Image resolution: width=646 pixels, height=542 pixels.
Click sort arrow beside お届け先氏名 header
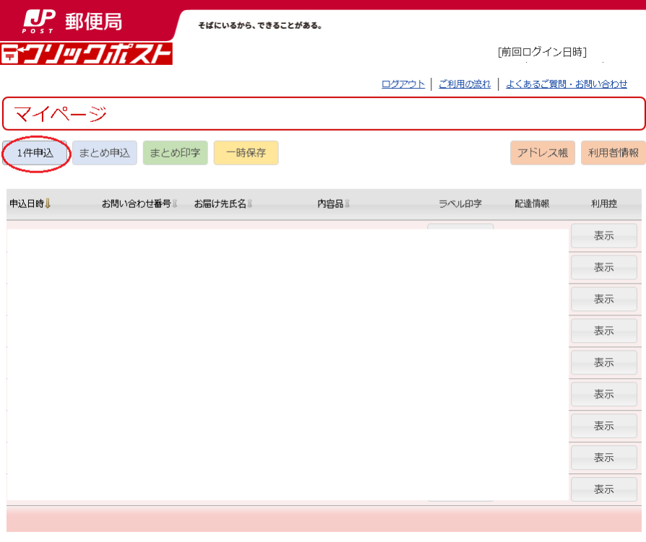pos(250,204)
